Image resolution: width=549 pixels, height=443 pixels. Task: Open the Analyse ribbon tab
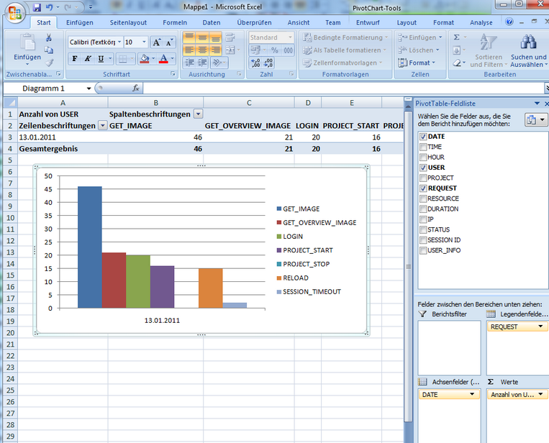coord(481,22)
